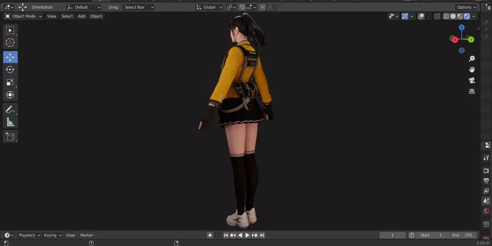Screen dimensions: 492x246
Task: Toggle proportional editing
Action: 263,7
